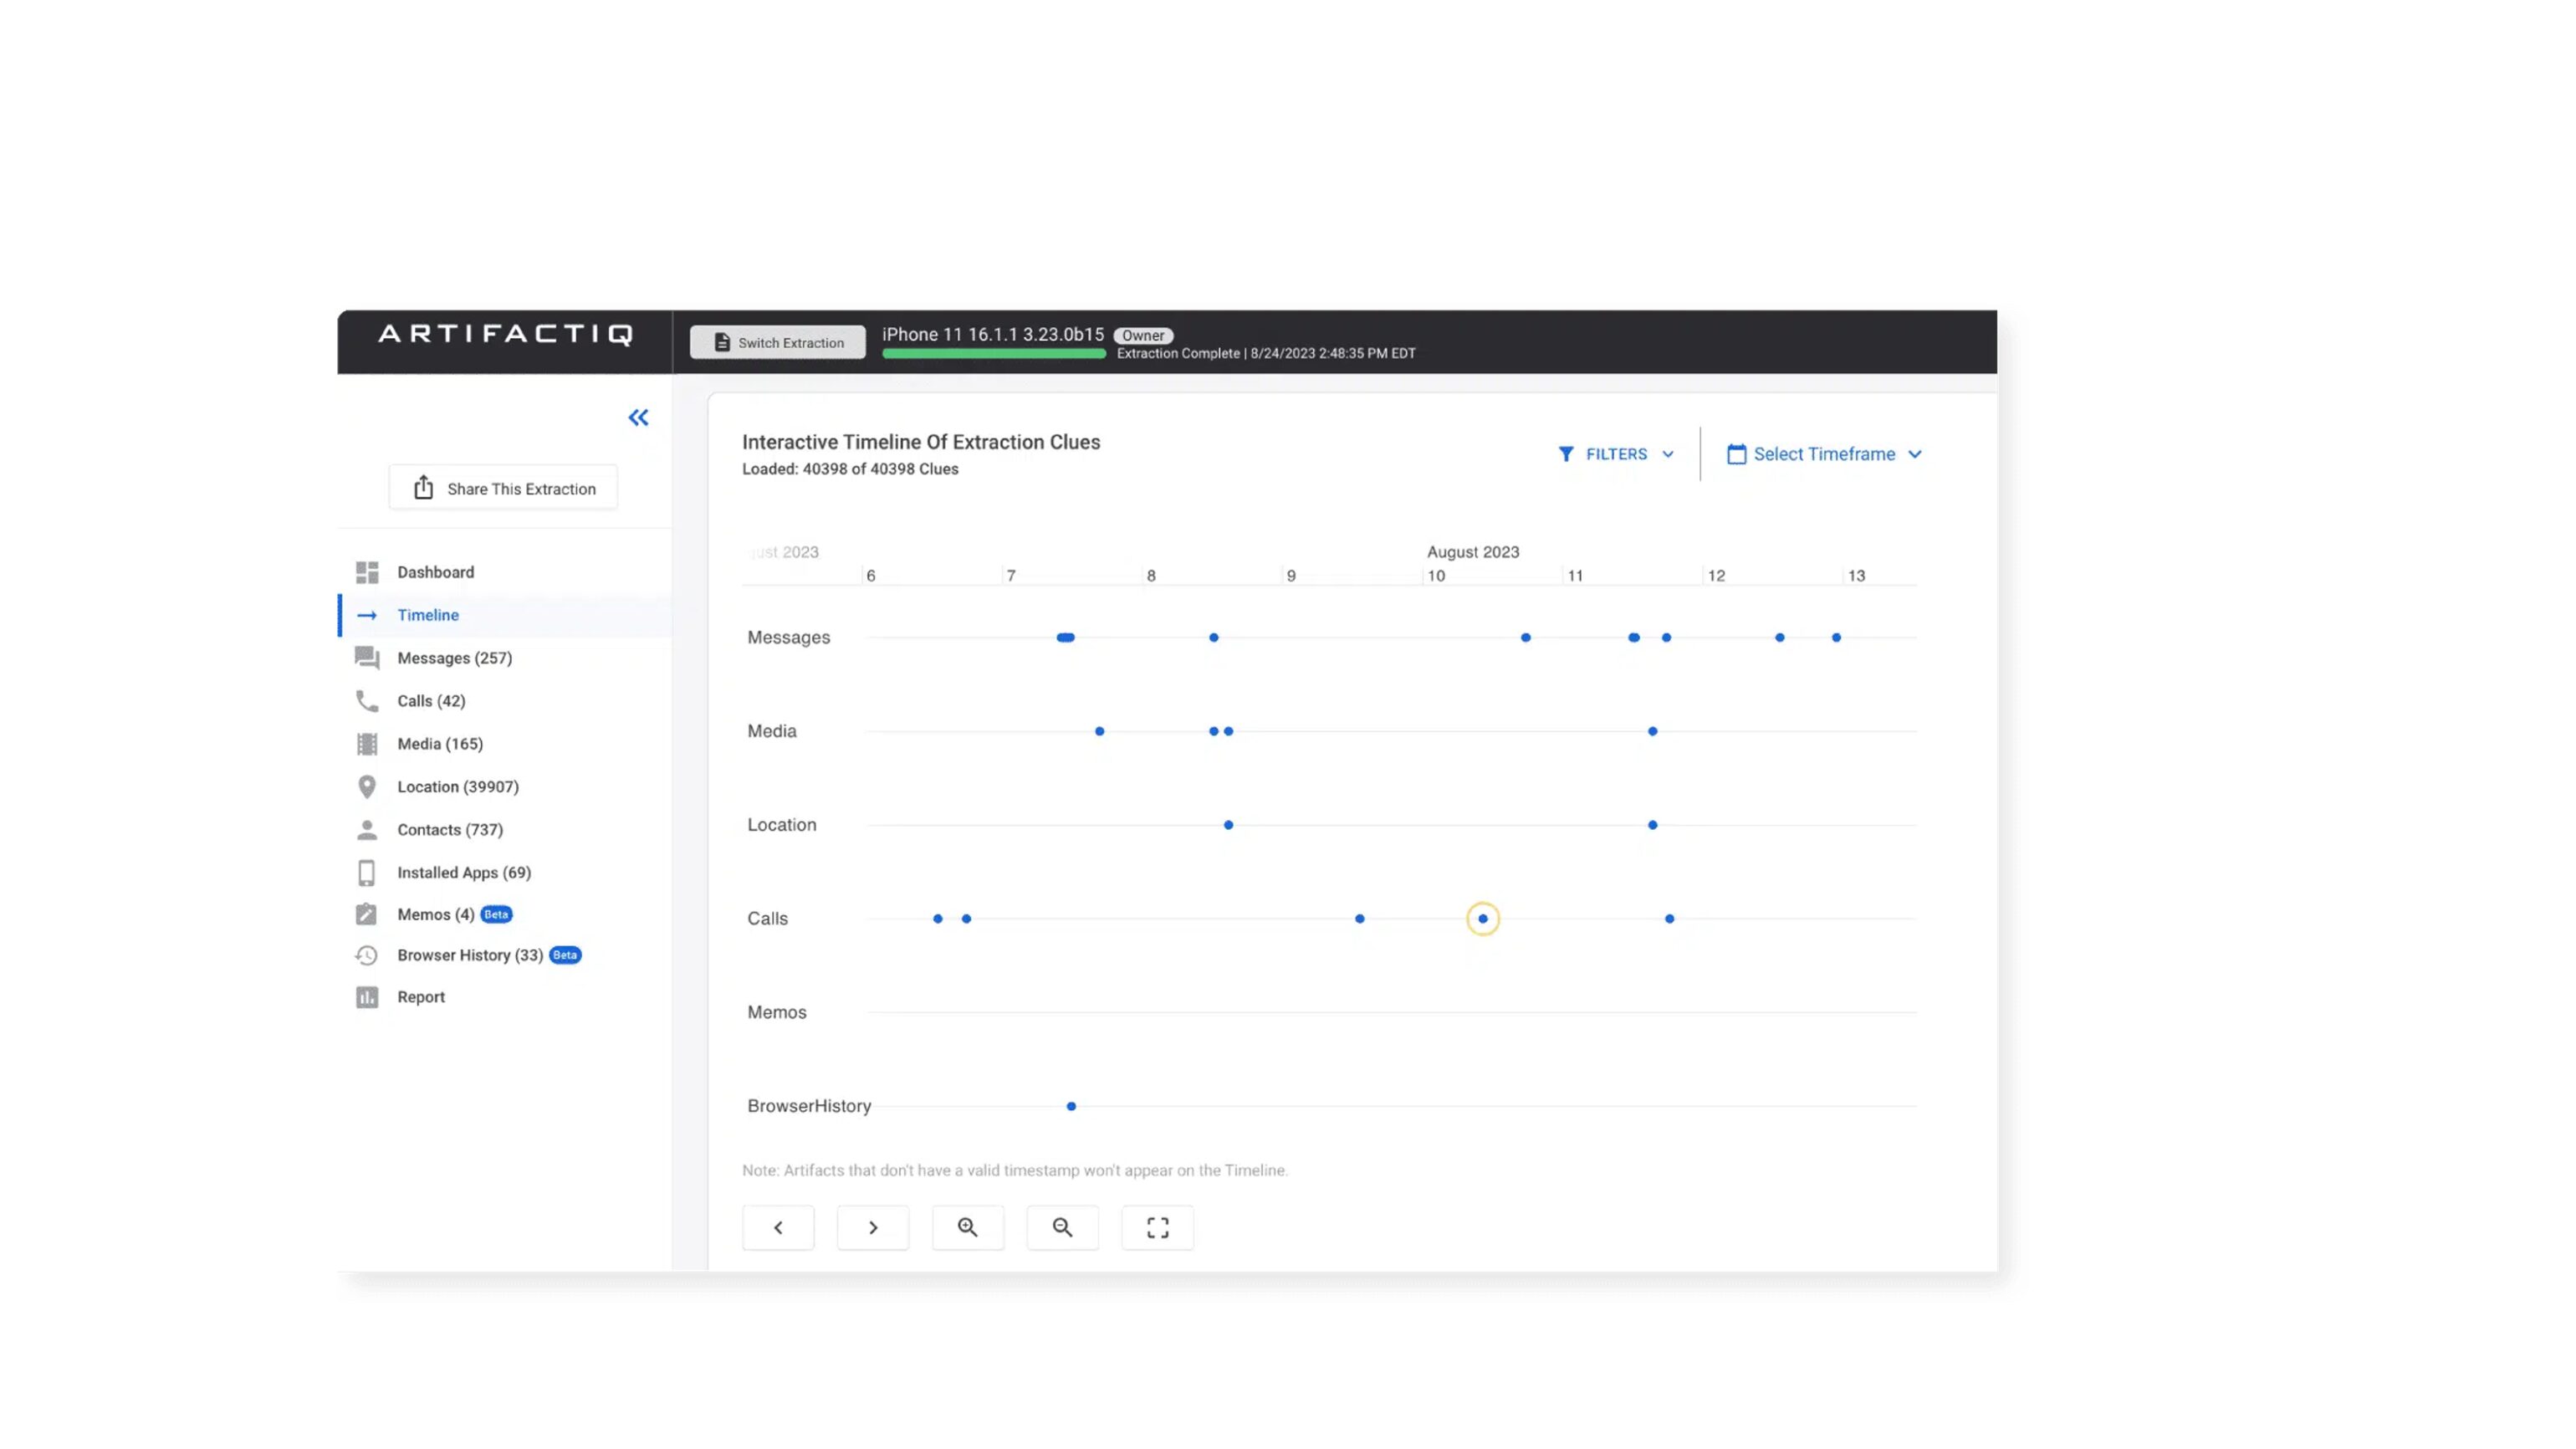
Task: Click the Browser History clock icon
Action: (367, 955)
